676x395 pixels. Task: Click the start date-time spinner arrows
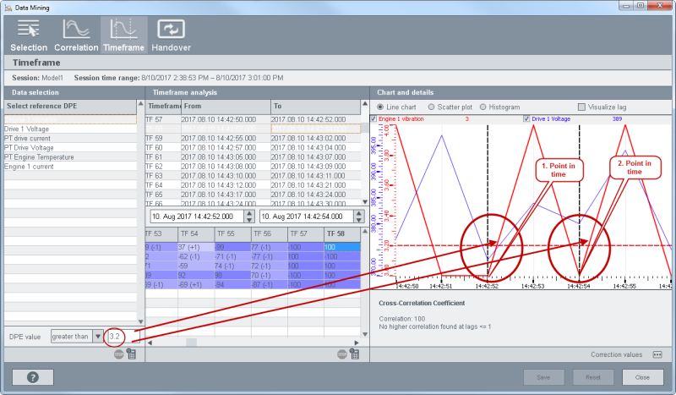tap(248, 217)
